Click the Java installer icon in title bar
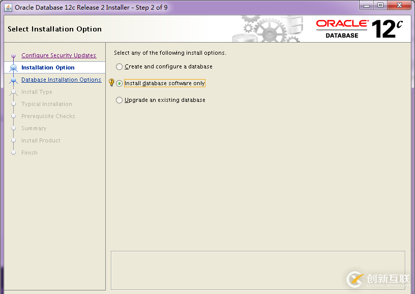 (8, 8)
